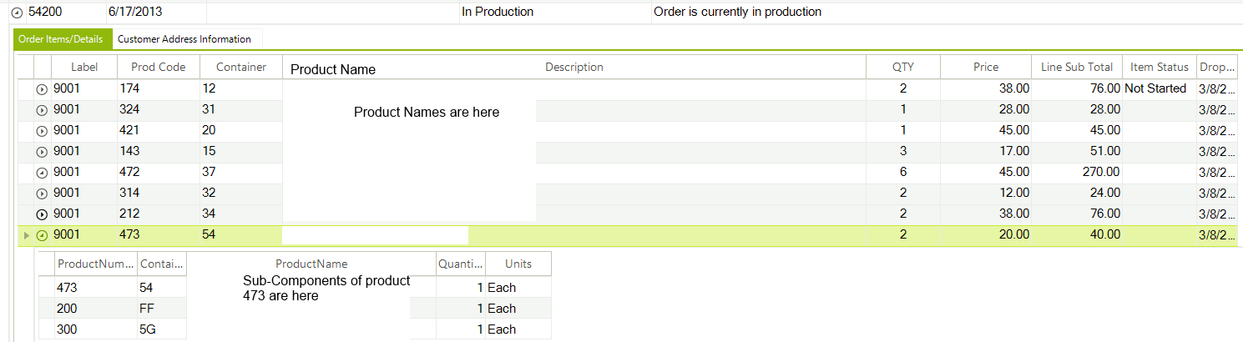Viewport: 1243px width, 342px height.
Task: Switch to Customer Address Information tab
Action: pyautogui.click(x=184, y=39)
